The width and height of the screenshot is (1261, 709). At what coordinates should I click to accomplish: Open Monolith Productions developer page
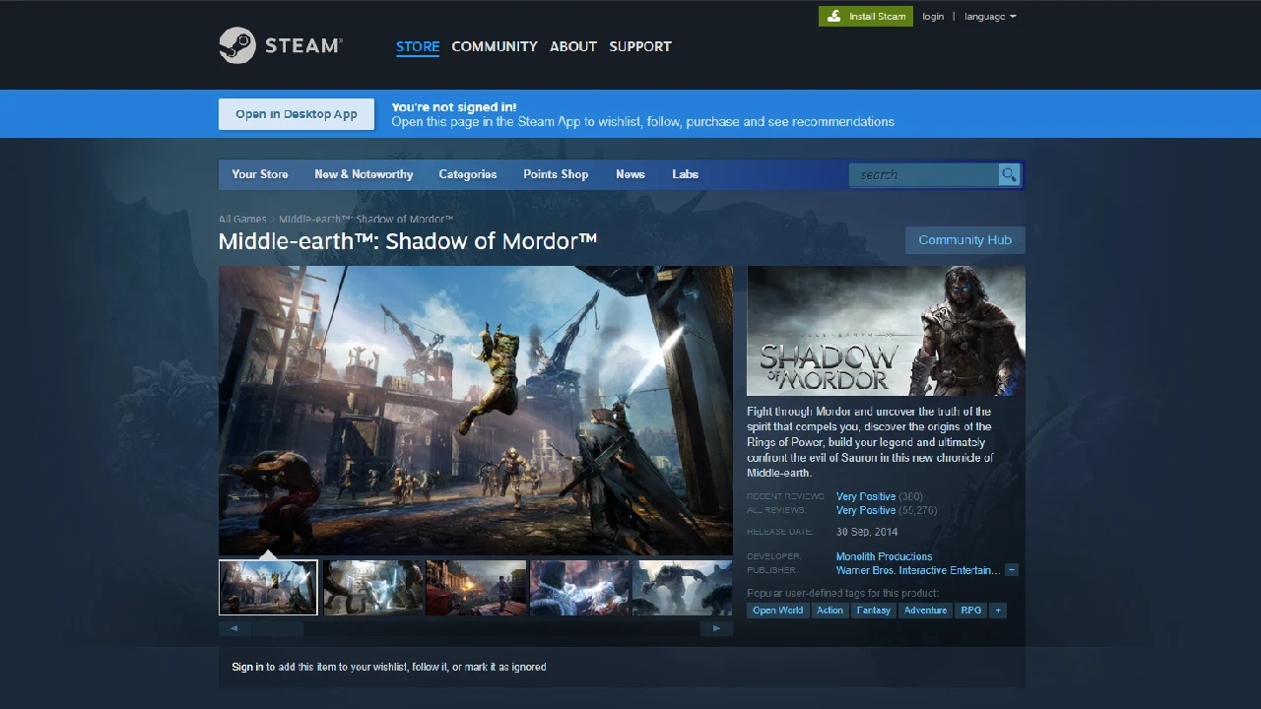pos(884,556)
